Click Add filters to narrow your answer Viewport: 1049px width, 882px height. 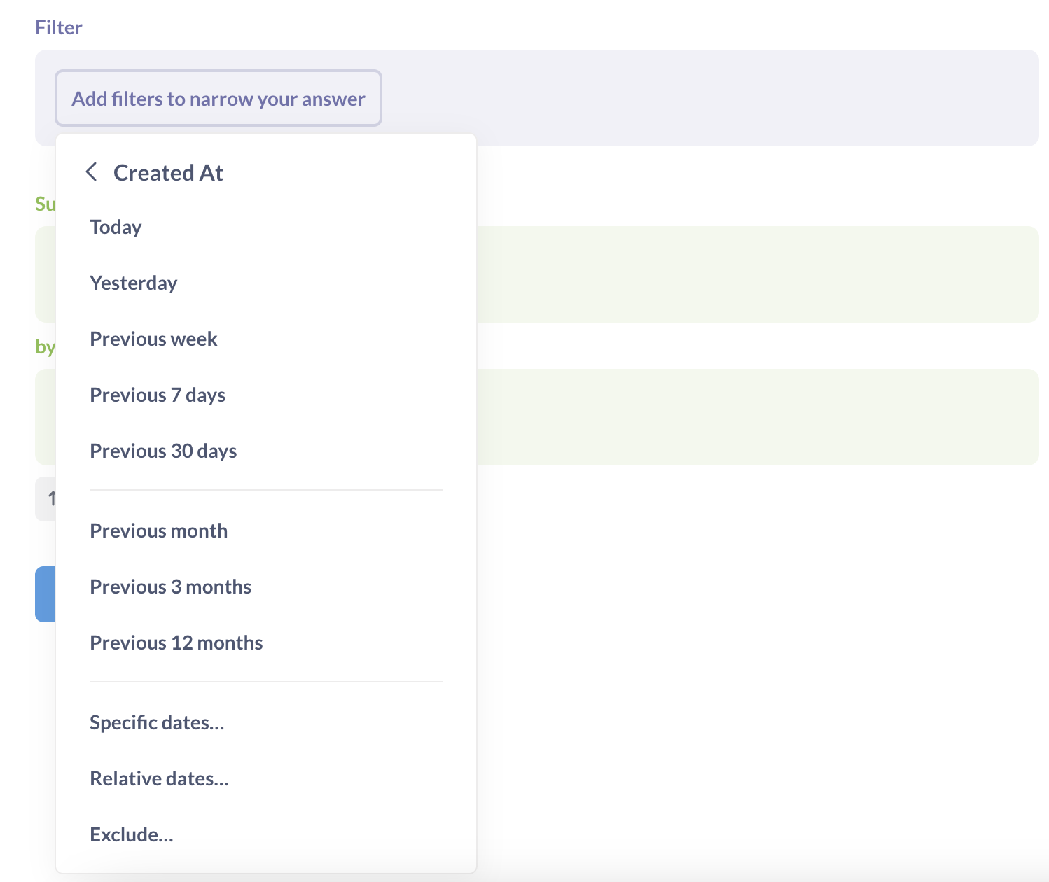(x=218, y=99)
